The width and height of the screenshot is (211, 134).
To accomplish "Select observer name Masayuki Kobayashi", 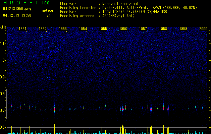I will (120, 4).
